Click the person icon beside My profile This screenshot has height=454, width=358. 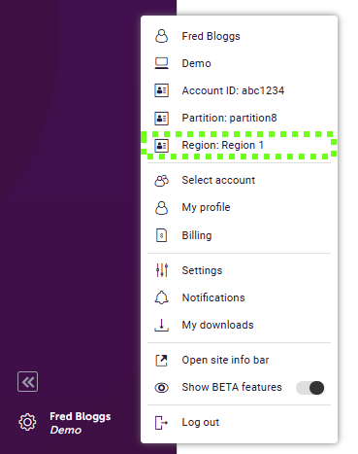pos(161,208)
